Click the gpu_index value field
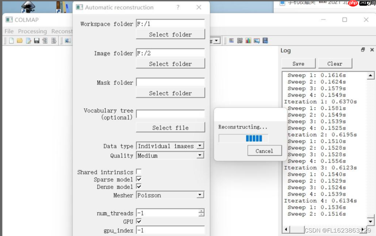The image size is (376, 236). [x=170, y=230]
